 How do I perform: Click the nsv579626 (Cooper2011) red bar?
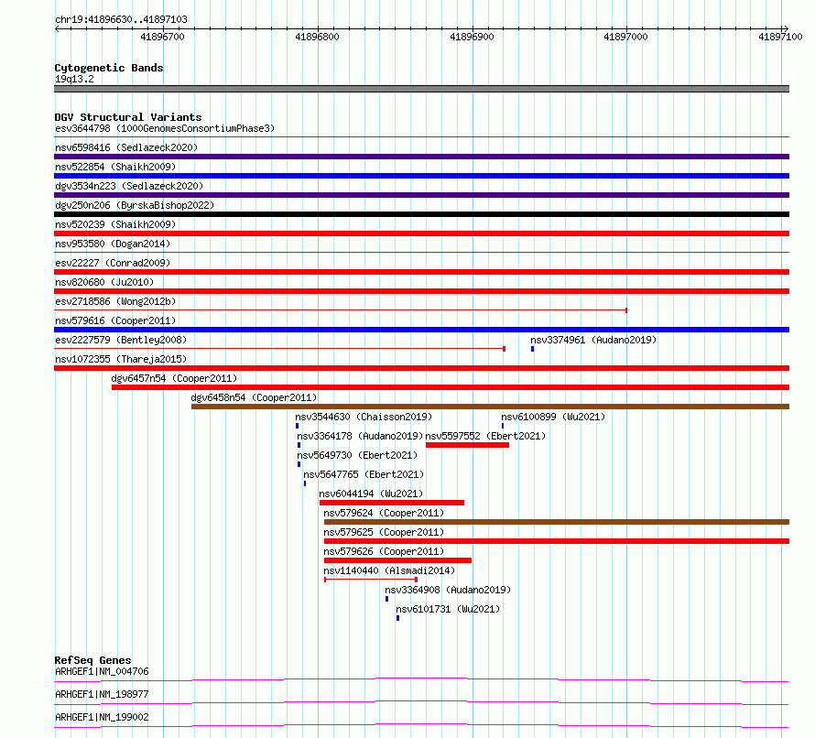pyautogui.click(x=397, y=560)
